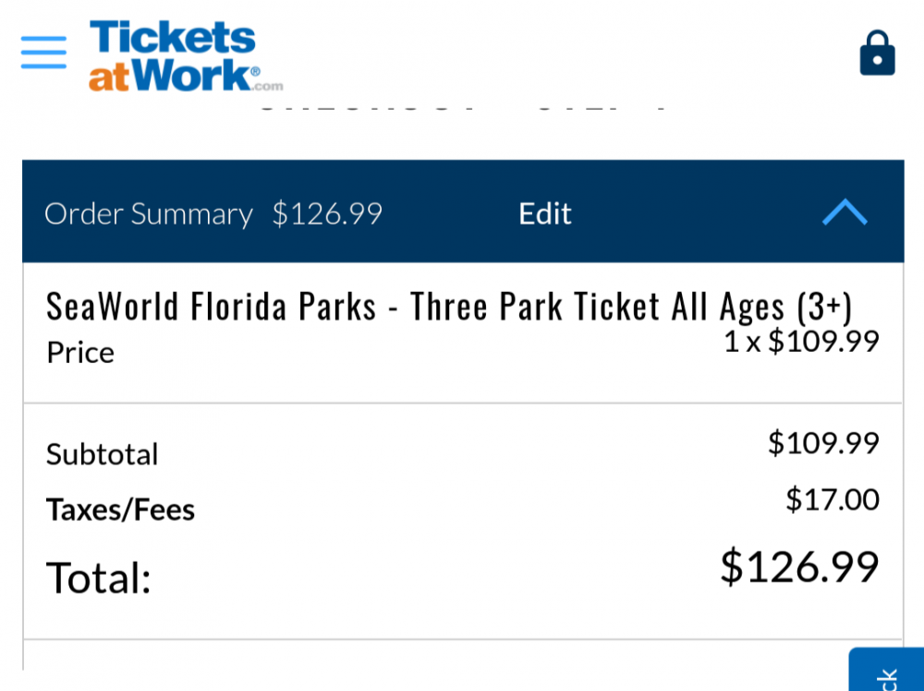Click the $126.99 grand total amount

pyautogui.click(x=799, y=566)
